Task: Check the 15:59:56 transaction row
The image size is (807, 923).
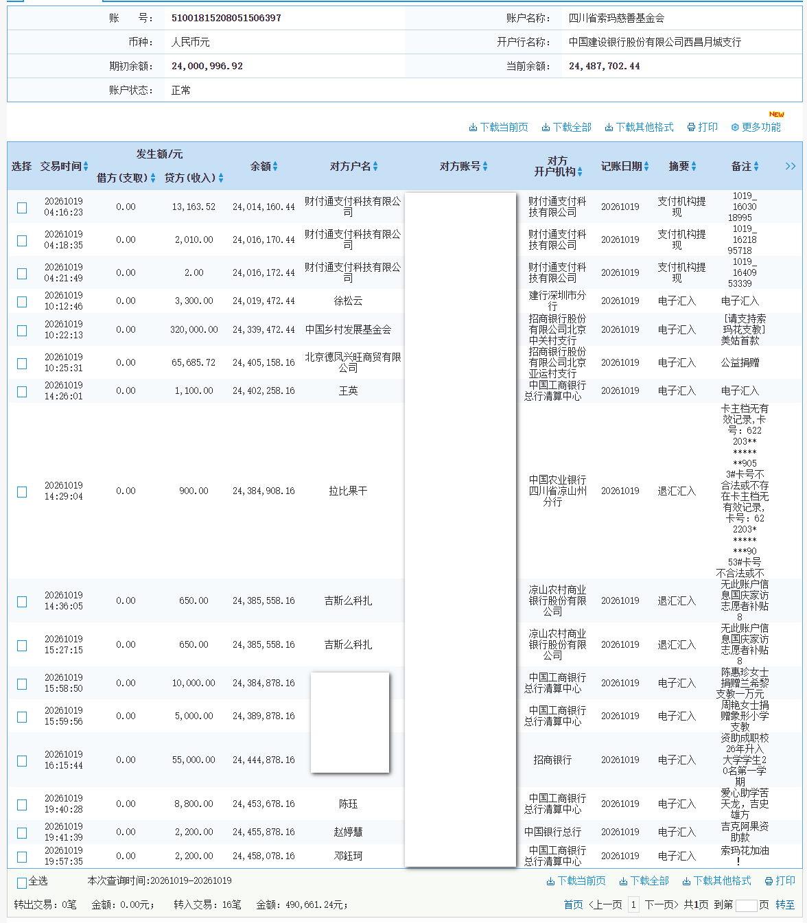Action: tap(22, 716)
